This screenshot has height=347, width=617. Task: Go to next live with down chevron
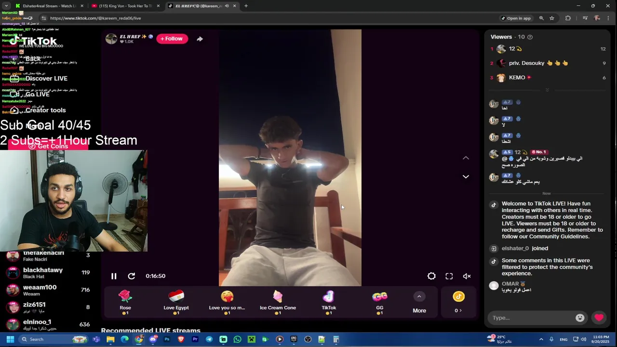click(x=466, y=176)
